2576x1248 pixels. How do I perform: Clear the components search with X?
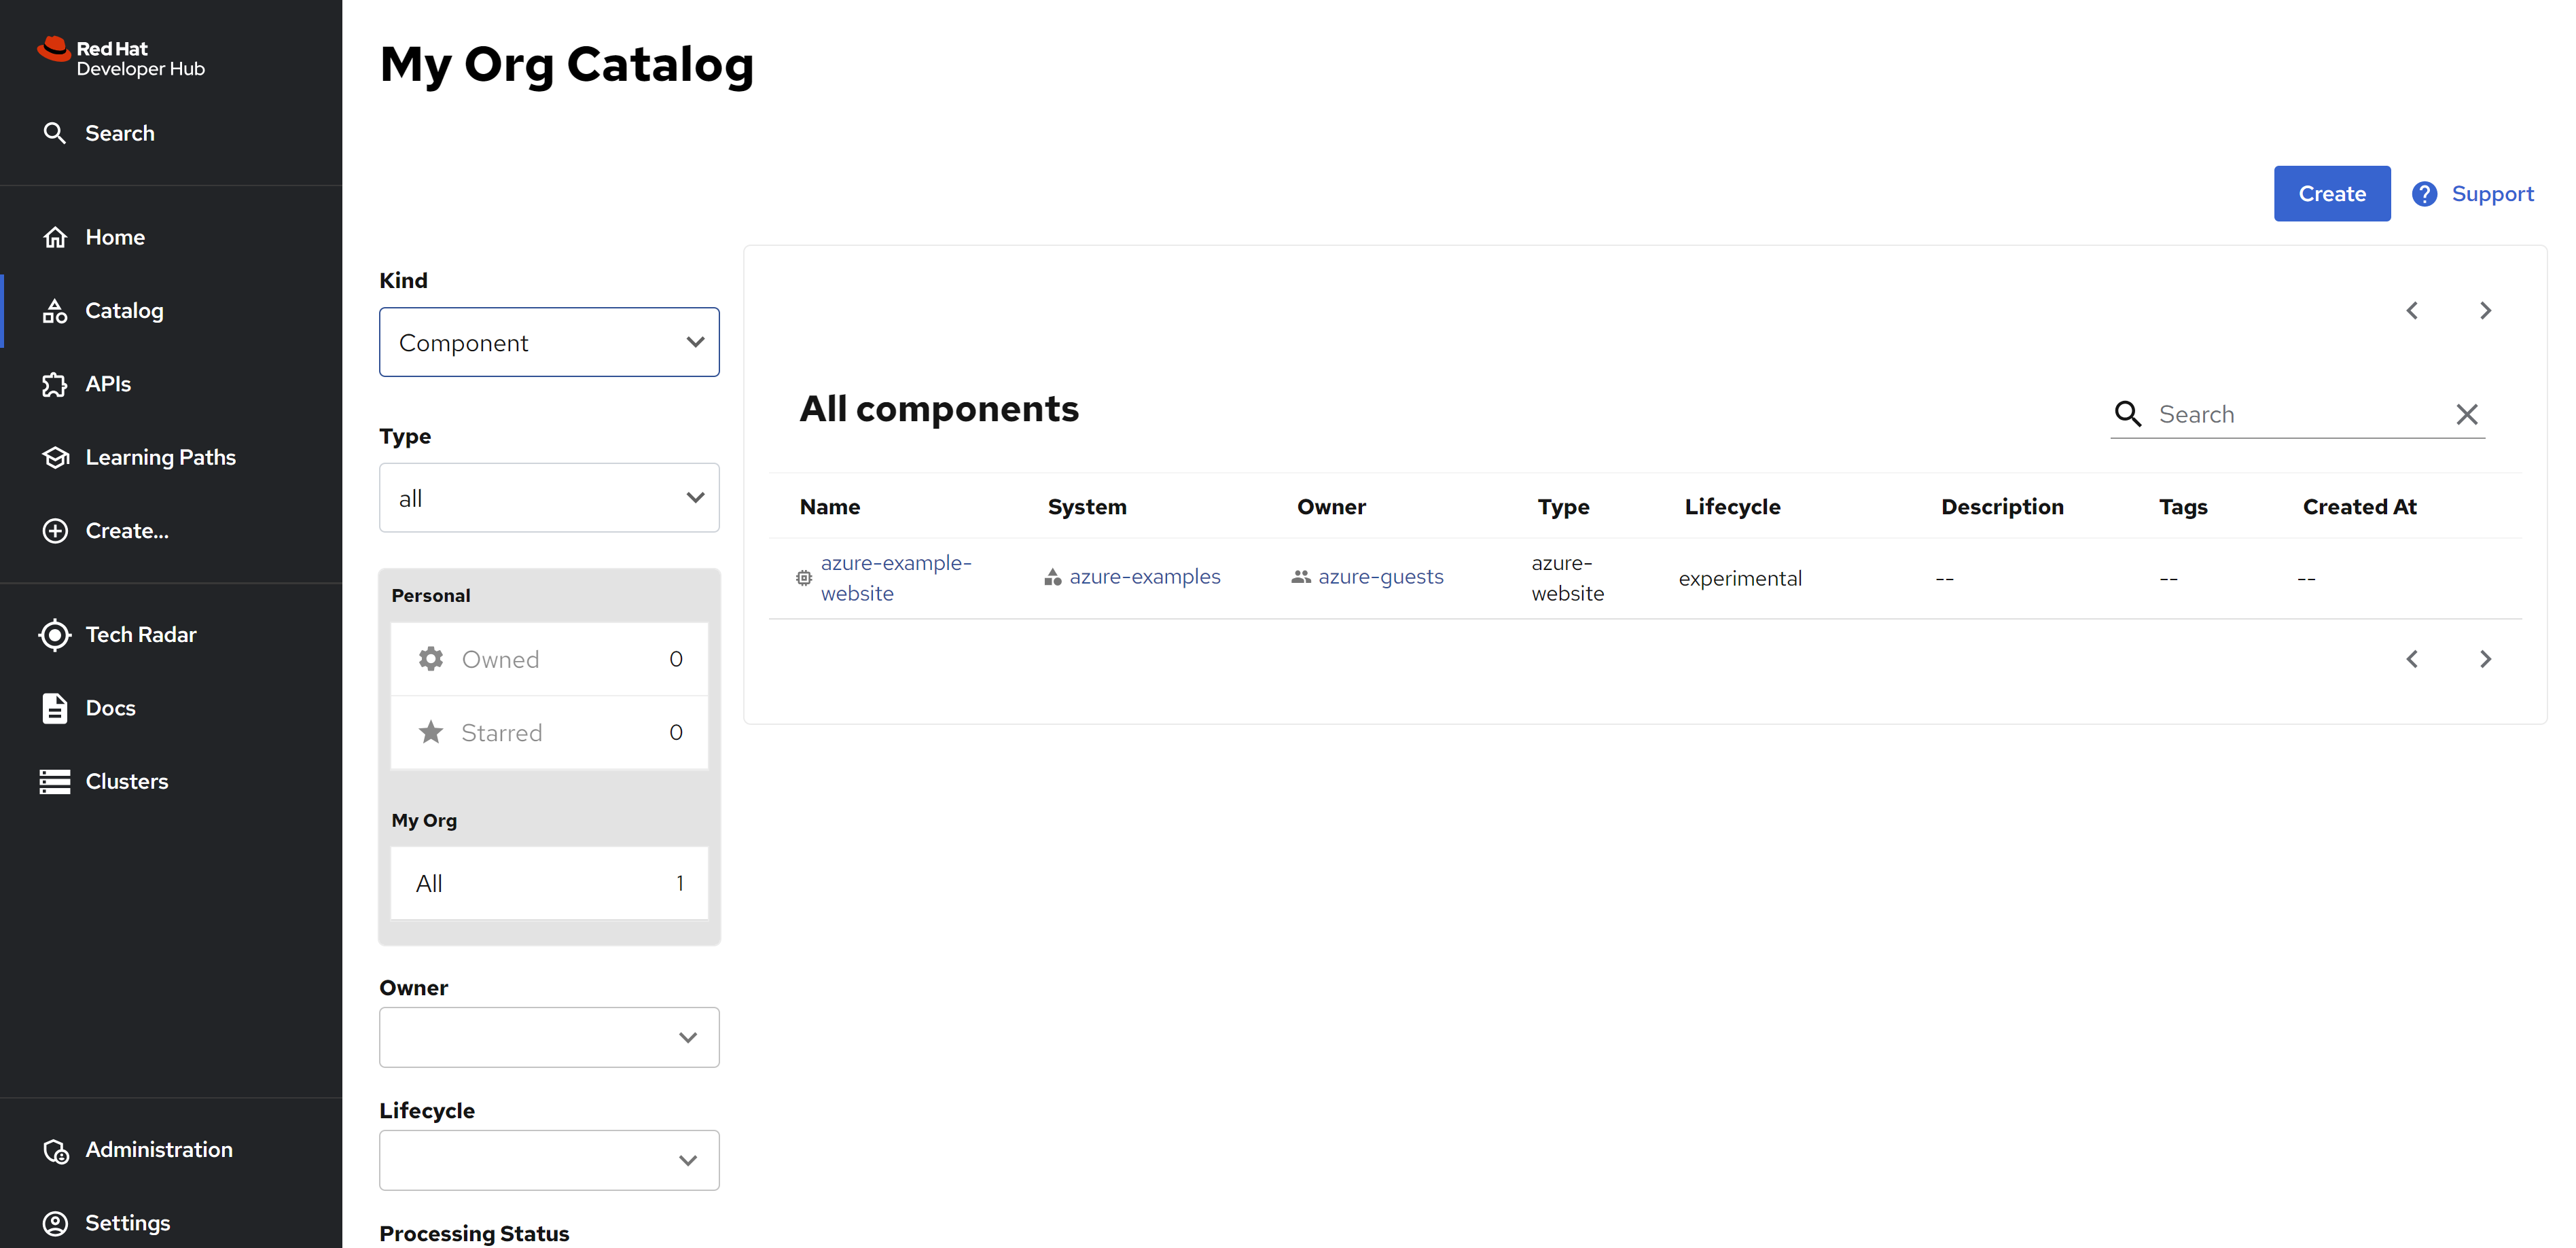click(2466, 414)
